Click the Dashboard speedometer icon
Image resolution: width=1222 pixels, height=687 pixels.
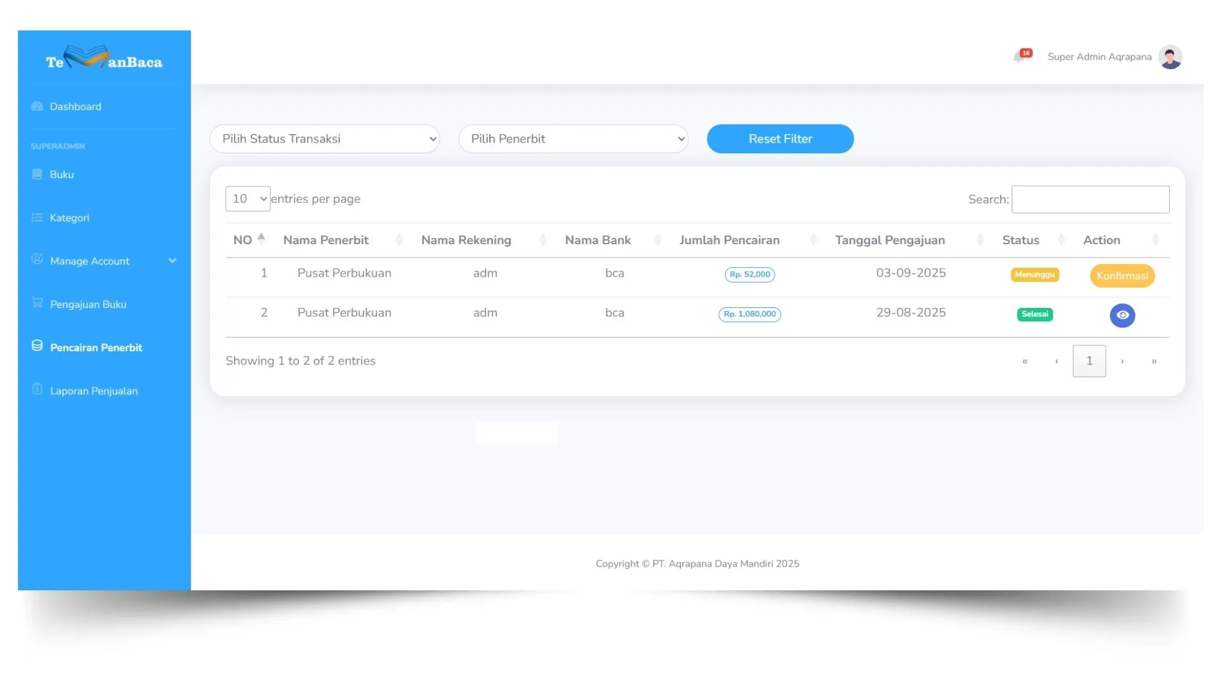click(37, 106)
